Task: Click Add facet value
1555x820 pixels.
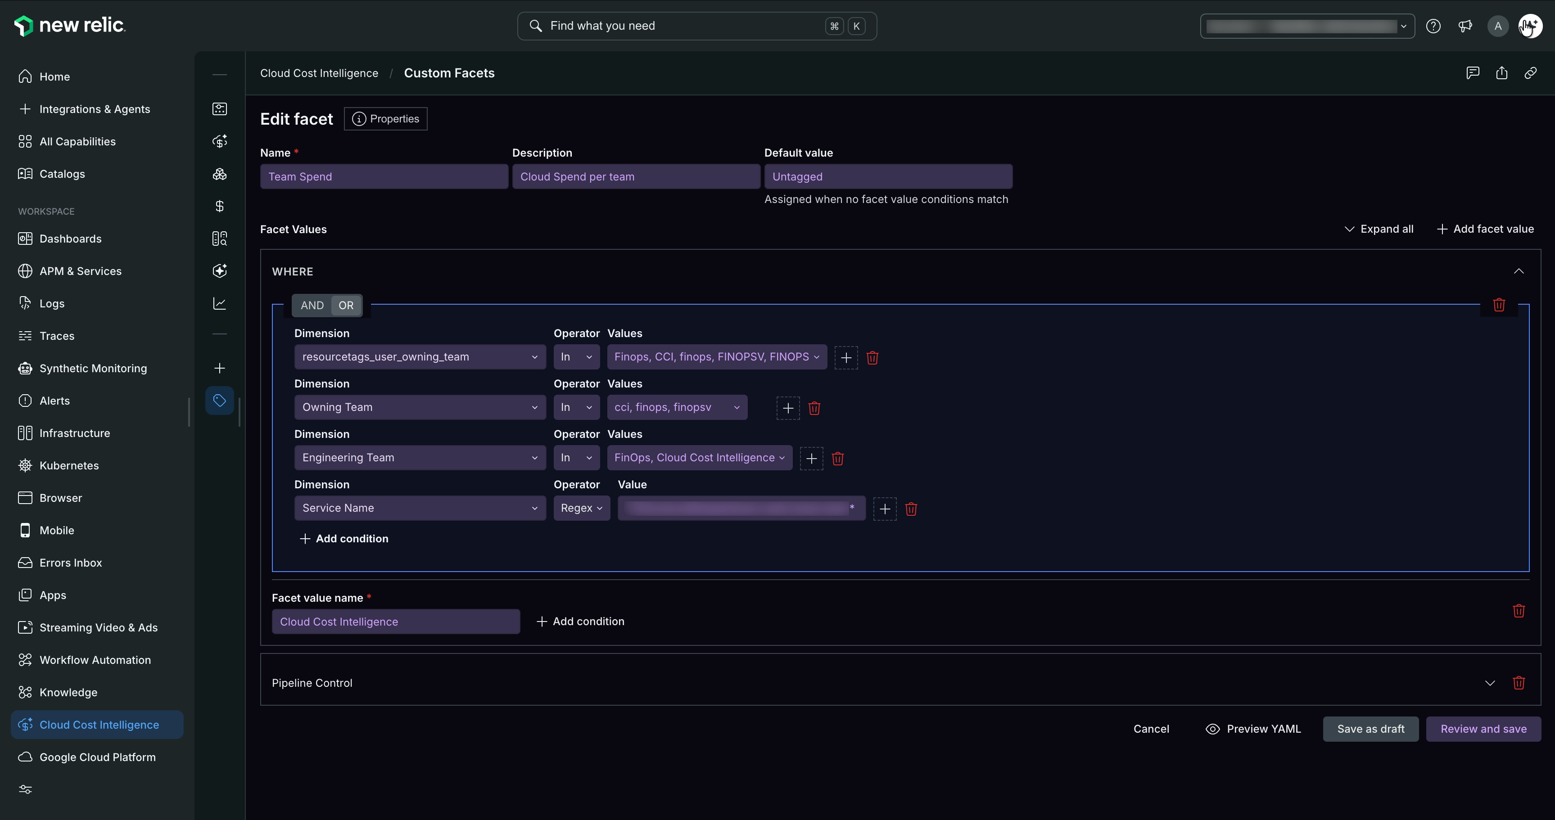Action: 1485,229
